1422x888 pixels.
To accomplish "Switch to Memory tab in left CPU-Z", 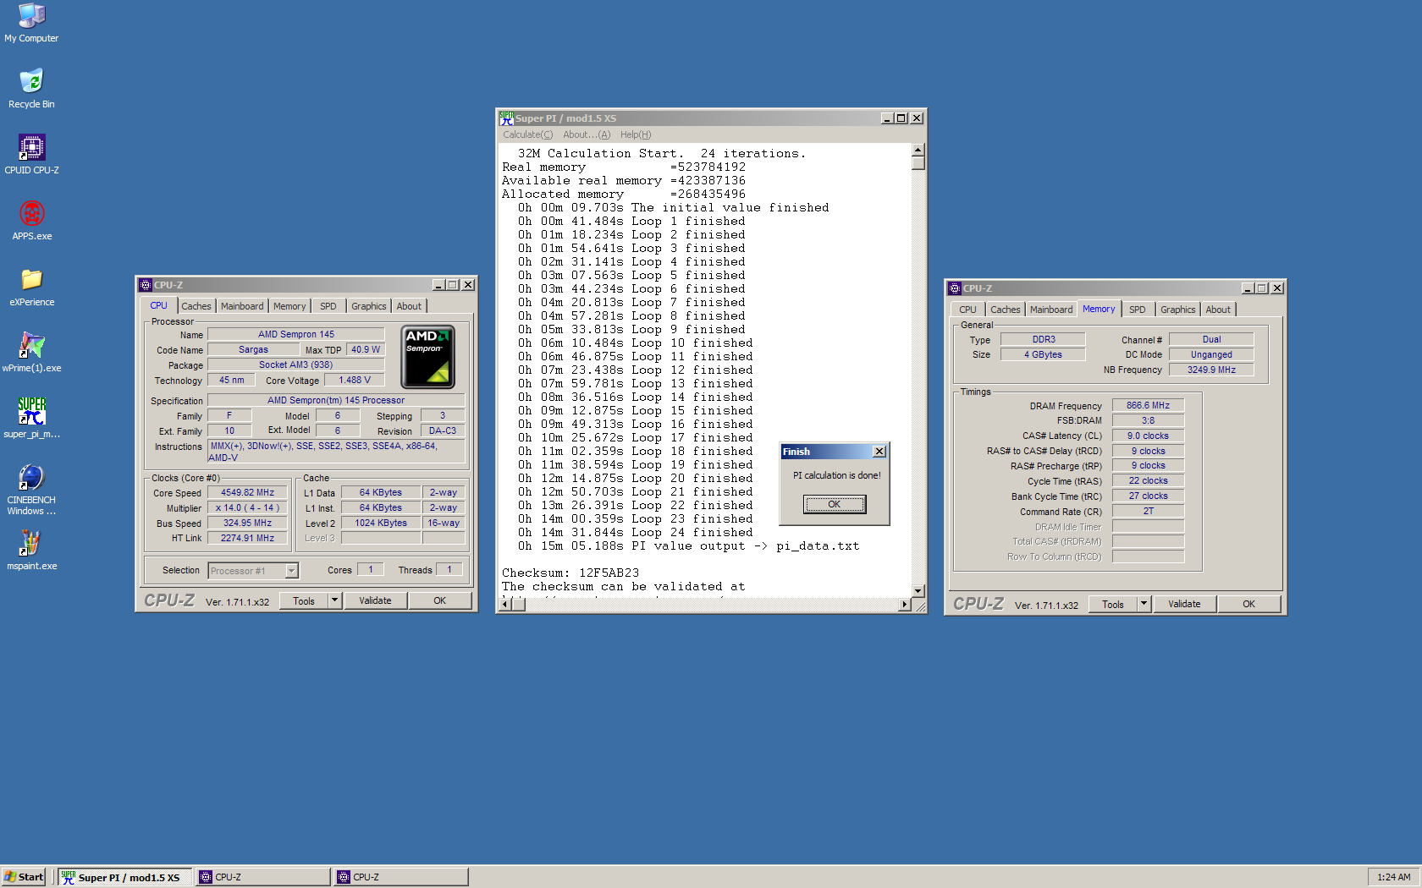I will 289,306.
